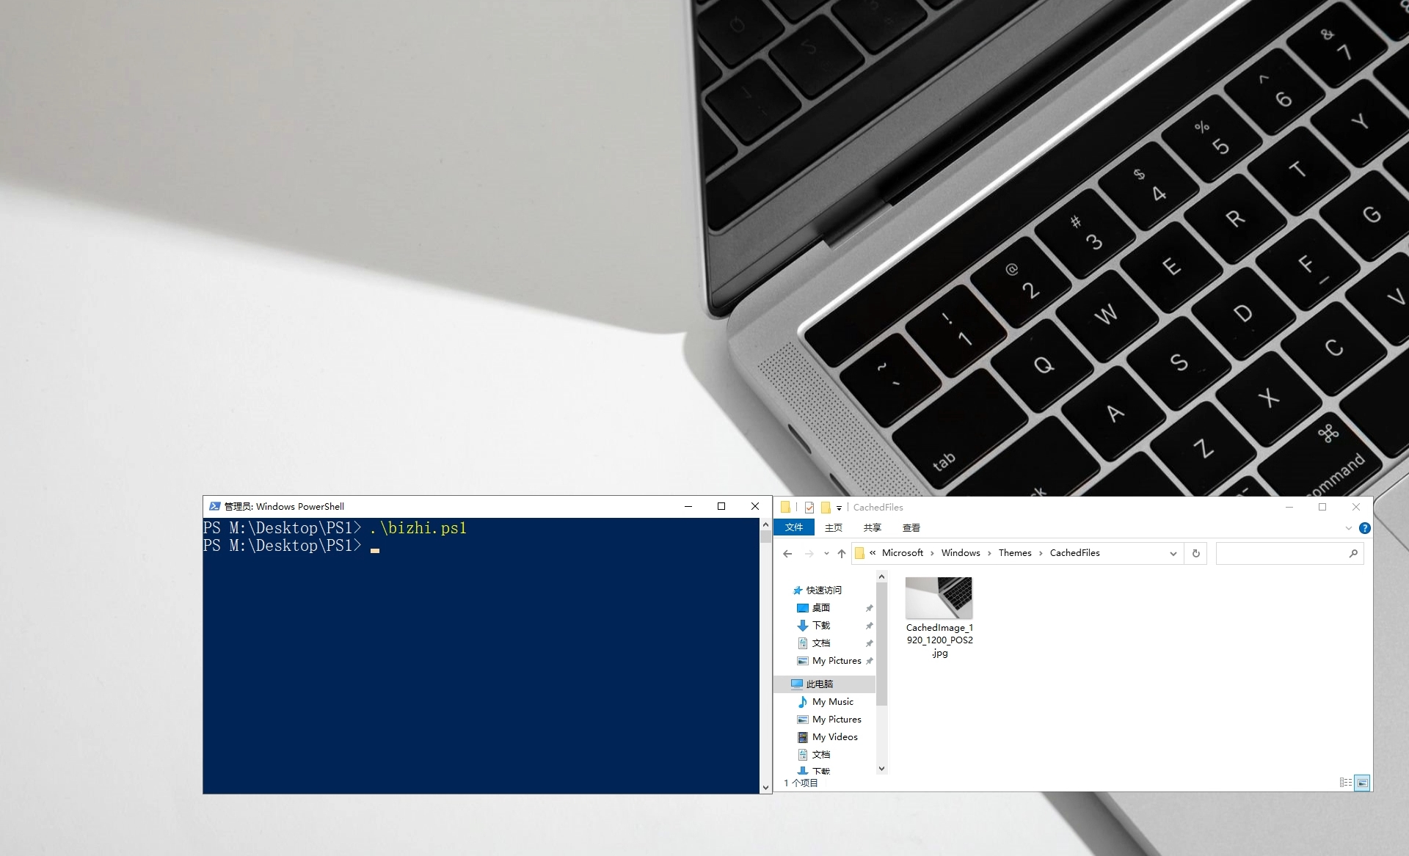Open the recent locations dropdown arrow
This screenshot has height=856, width=1409.
[826, 554]
